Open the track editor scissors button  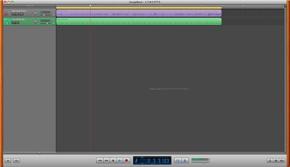16,160
